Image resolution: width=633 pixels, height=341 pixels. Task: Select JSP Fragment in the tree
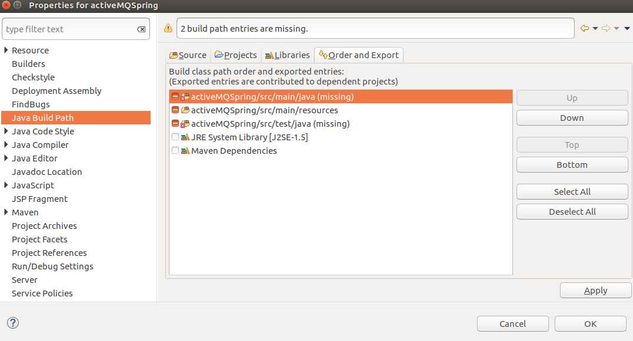click(x=39, y=199)
